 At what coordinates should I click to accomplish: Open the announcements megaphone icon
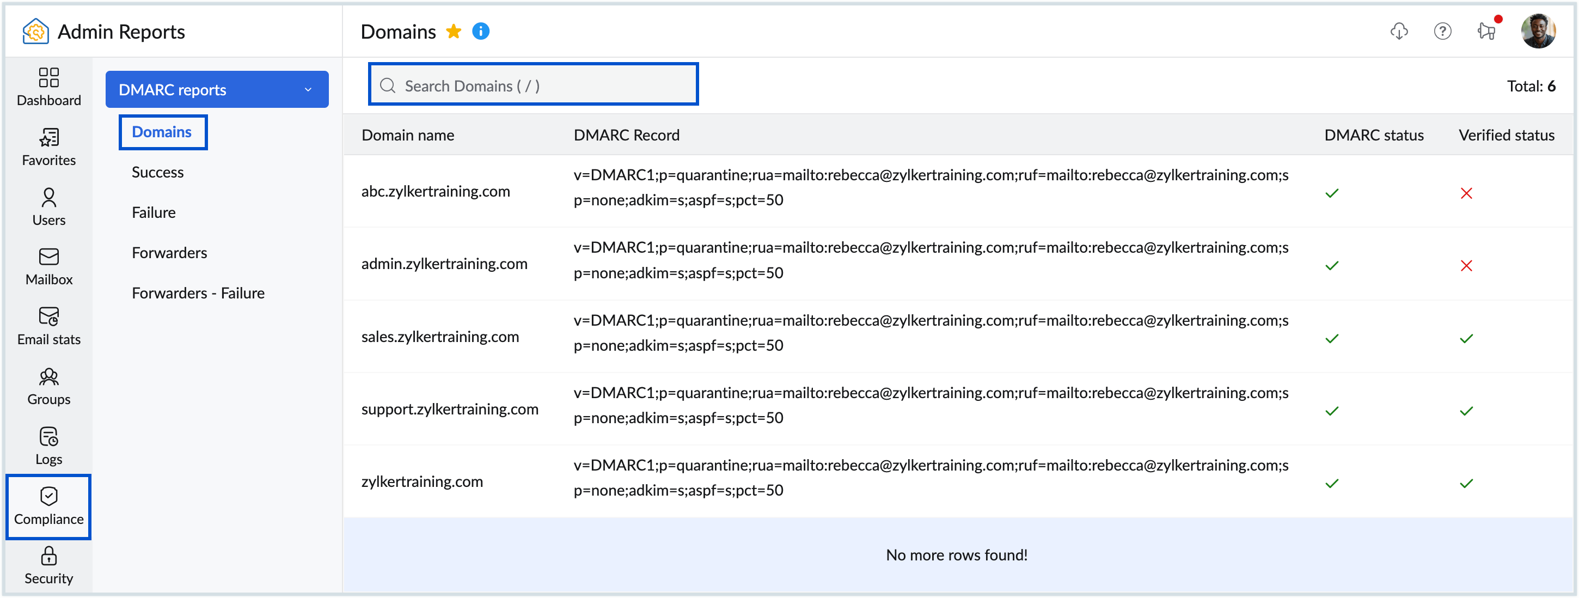pos(1486,31)
